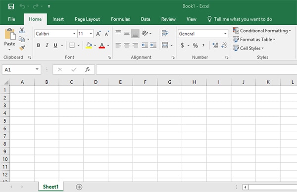This screenshot has height=192, width=297.
Task: Click the dollar Accounting Number Format icon
Action: [x=182, y=45]
